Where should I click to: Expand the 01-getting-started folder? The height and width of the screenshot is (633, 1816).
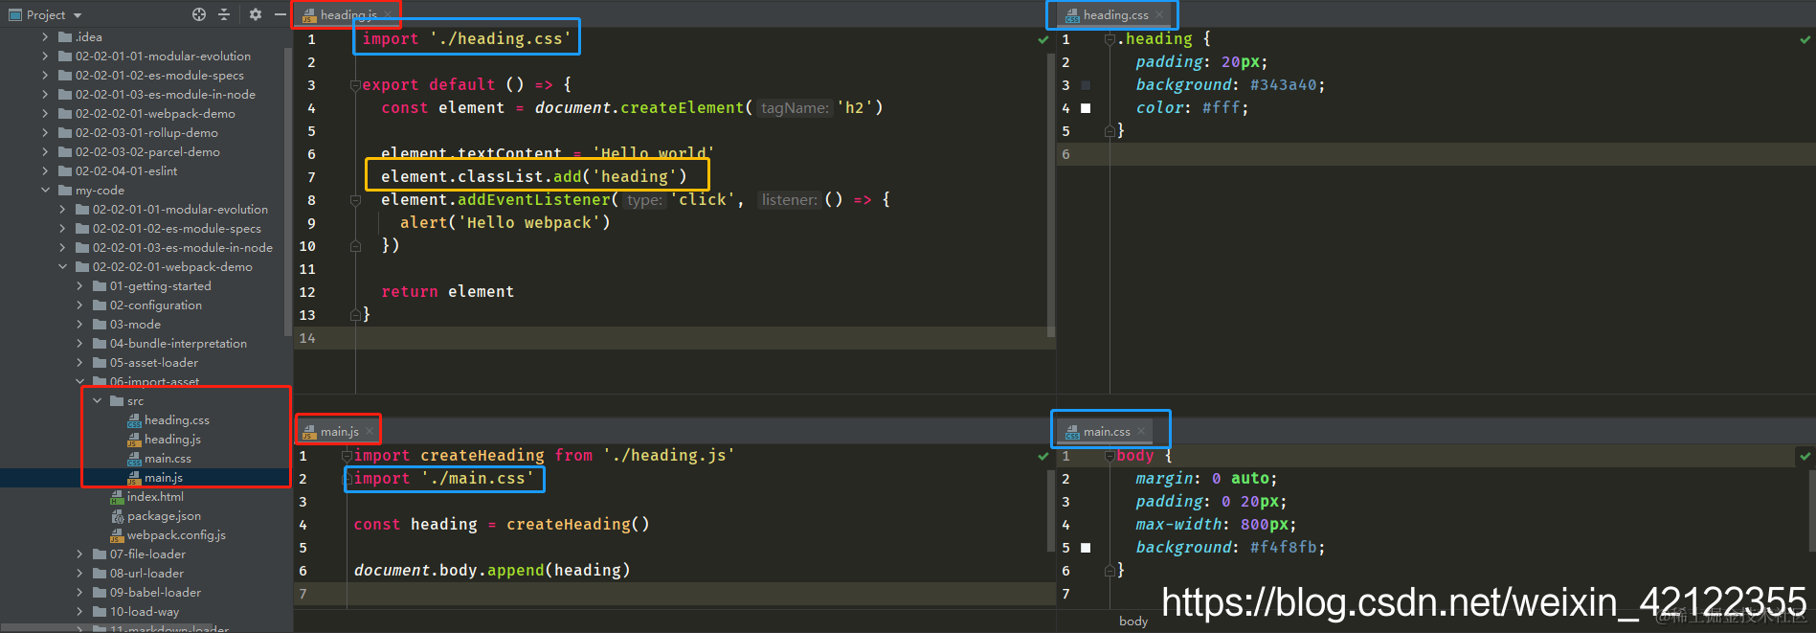tap(79, 285)
